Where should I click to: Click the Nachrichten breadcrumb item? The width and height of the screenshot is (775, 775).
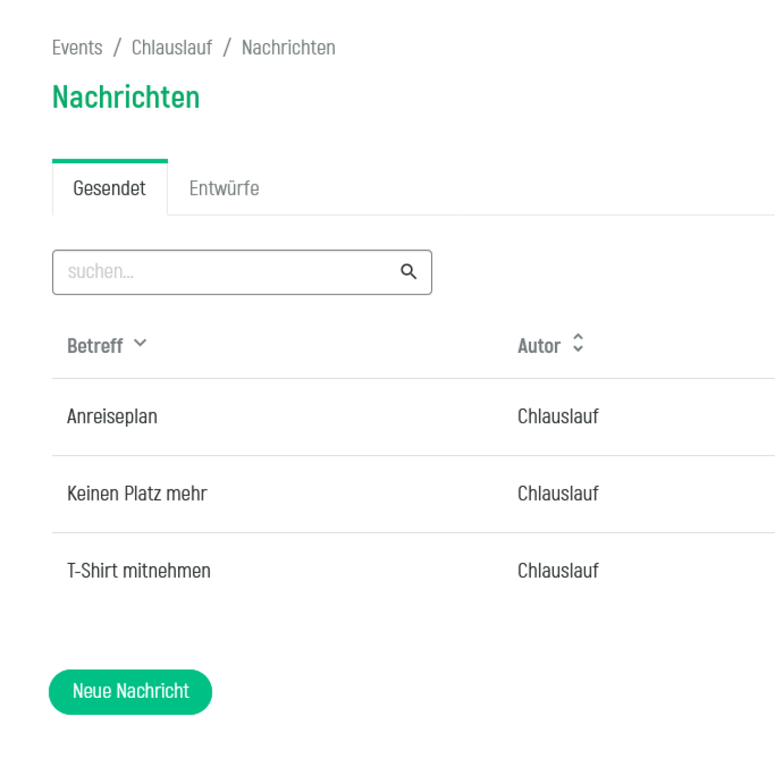288,48
